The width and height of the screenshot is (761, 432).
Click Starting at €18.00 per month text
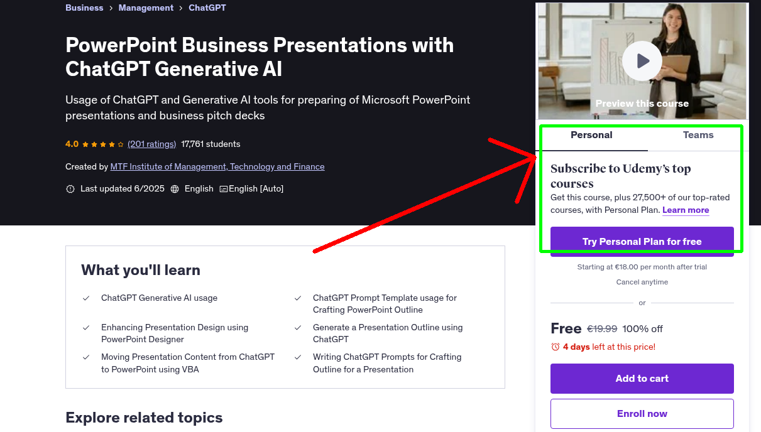pos(642,267)
